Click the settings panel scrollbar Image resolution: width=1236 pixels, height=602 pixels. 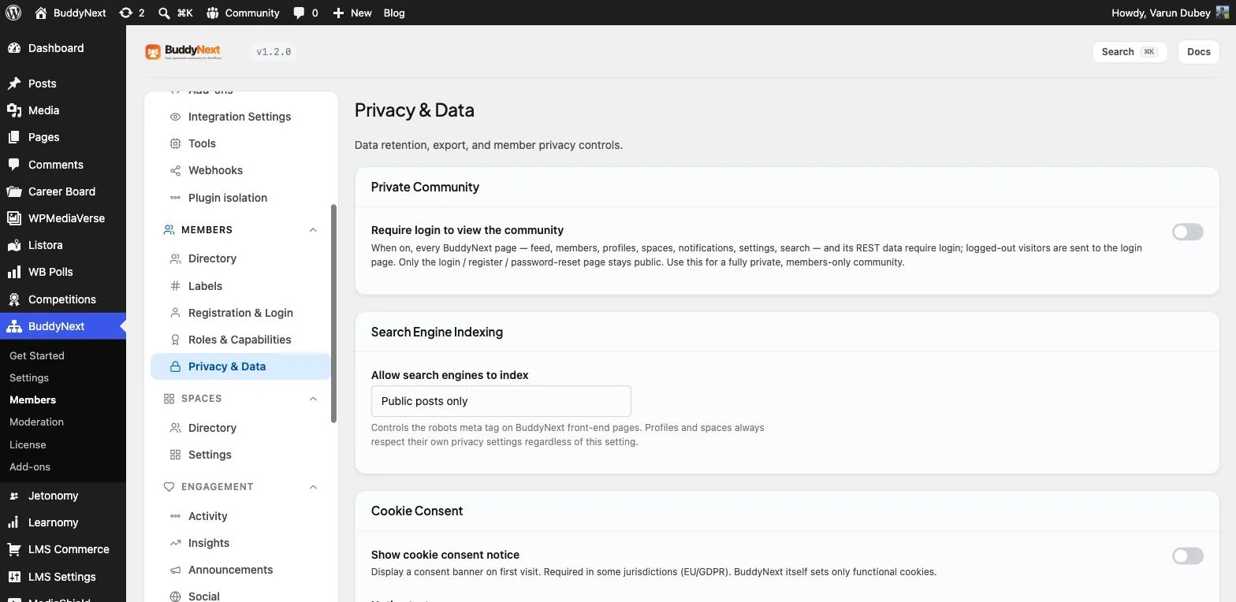pyautogui.click(x=333, y=314)
